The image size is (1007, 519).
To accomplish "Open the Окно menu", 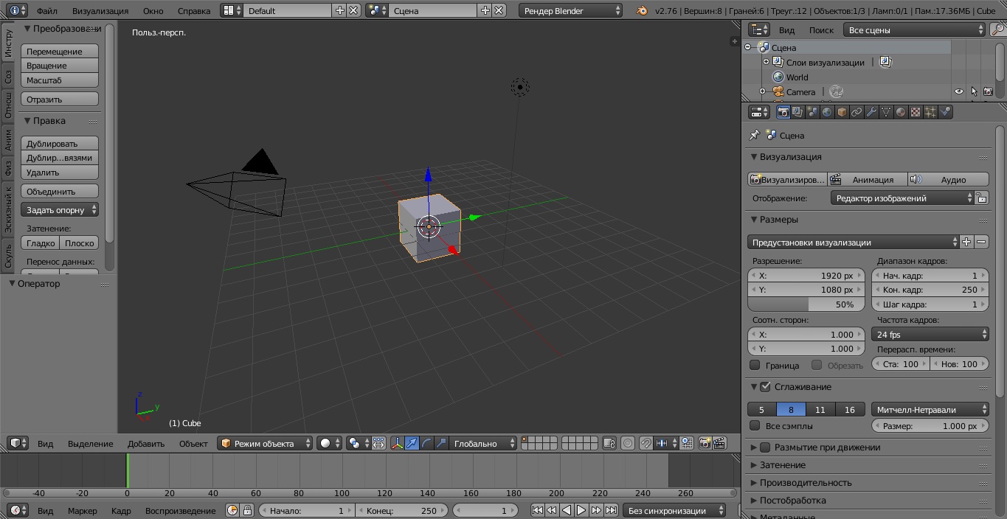I will [153, 10].
